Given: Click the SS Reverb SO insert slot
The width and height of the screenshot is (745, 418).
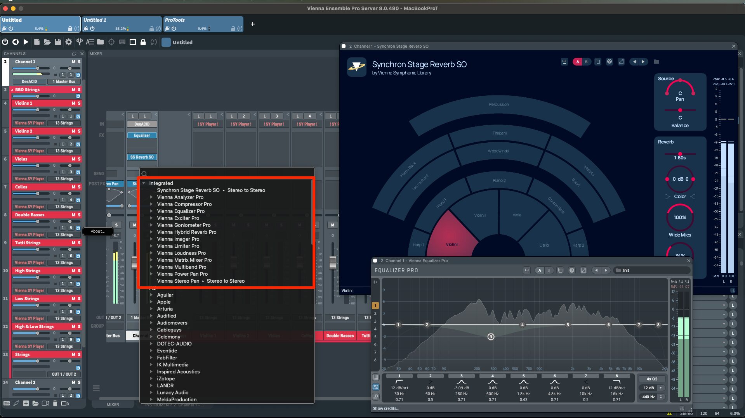Looking at the screenshot, I should 142,157.
